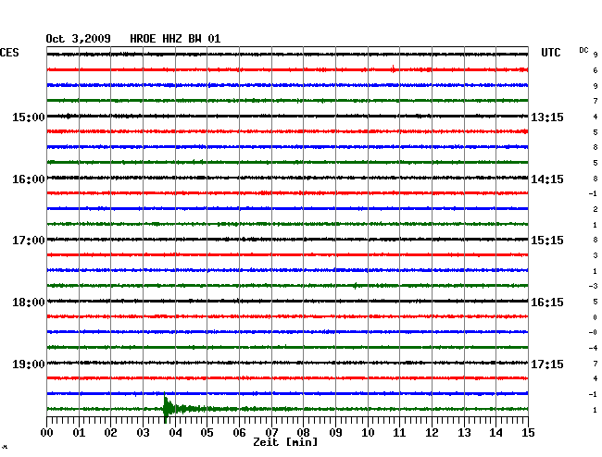The height and width of the screenshot is (457, 602).
Task: Select the "19:00" local time label
Action: coord(29,364)
